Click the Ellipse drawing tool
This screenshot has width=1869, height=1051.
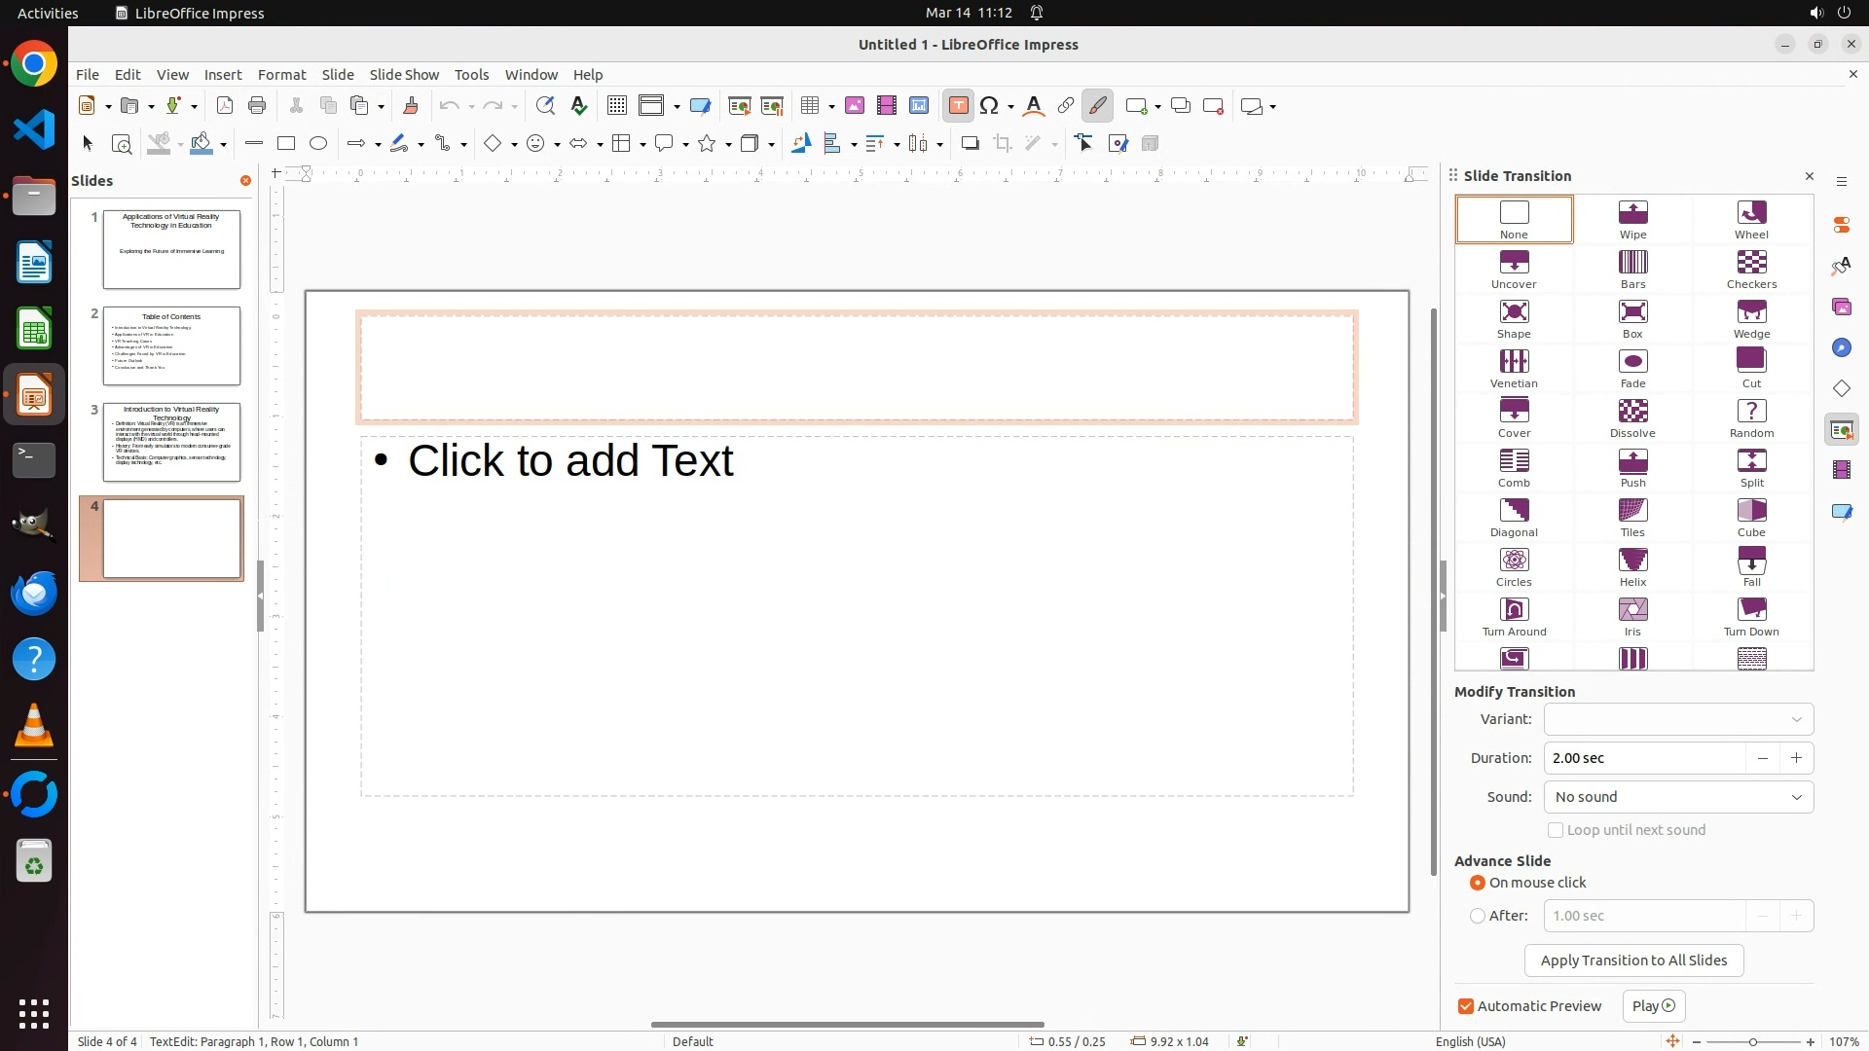[x=318, y=144]
